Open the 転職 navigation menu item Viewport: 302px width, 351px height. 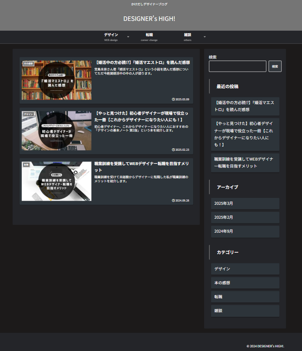click(149, 37)
